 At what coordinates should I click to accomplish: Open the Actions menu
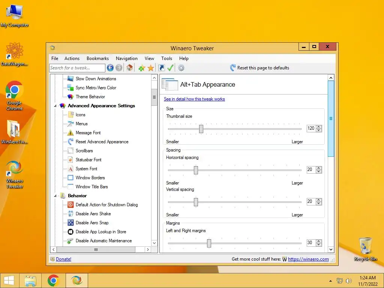pos(72,58)
